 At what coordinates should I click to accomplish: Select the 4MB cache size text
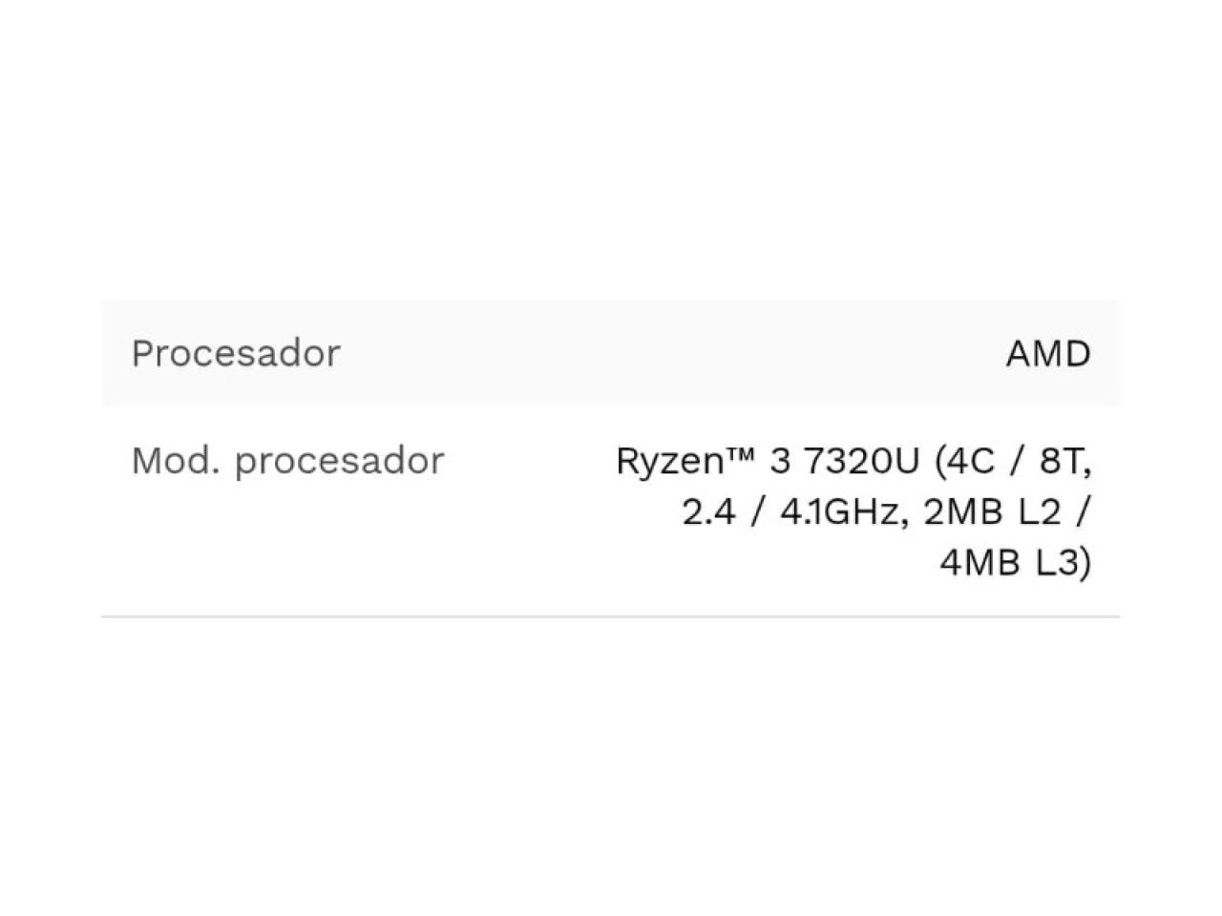tap(980, 564)
